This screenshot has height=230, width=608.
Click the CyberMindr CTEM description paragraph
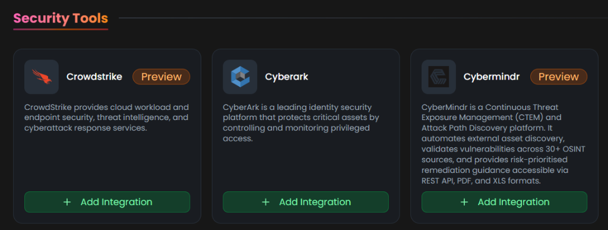click(503, 144)
